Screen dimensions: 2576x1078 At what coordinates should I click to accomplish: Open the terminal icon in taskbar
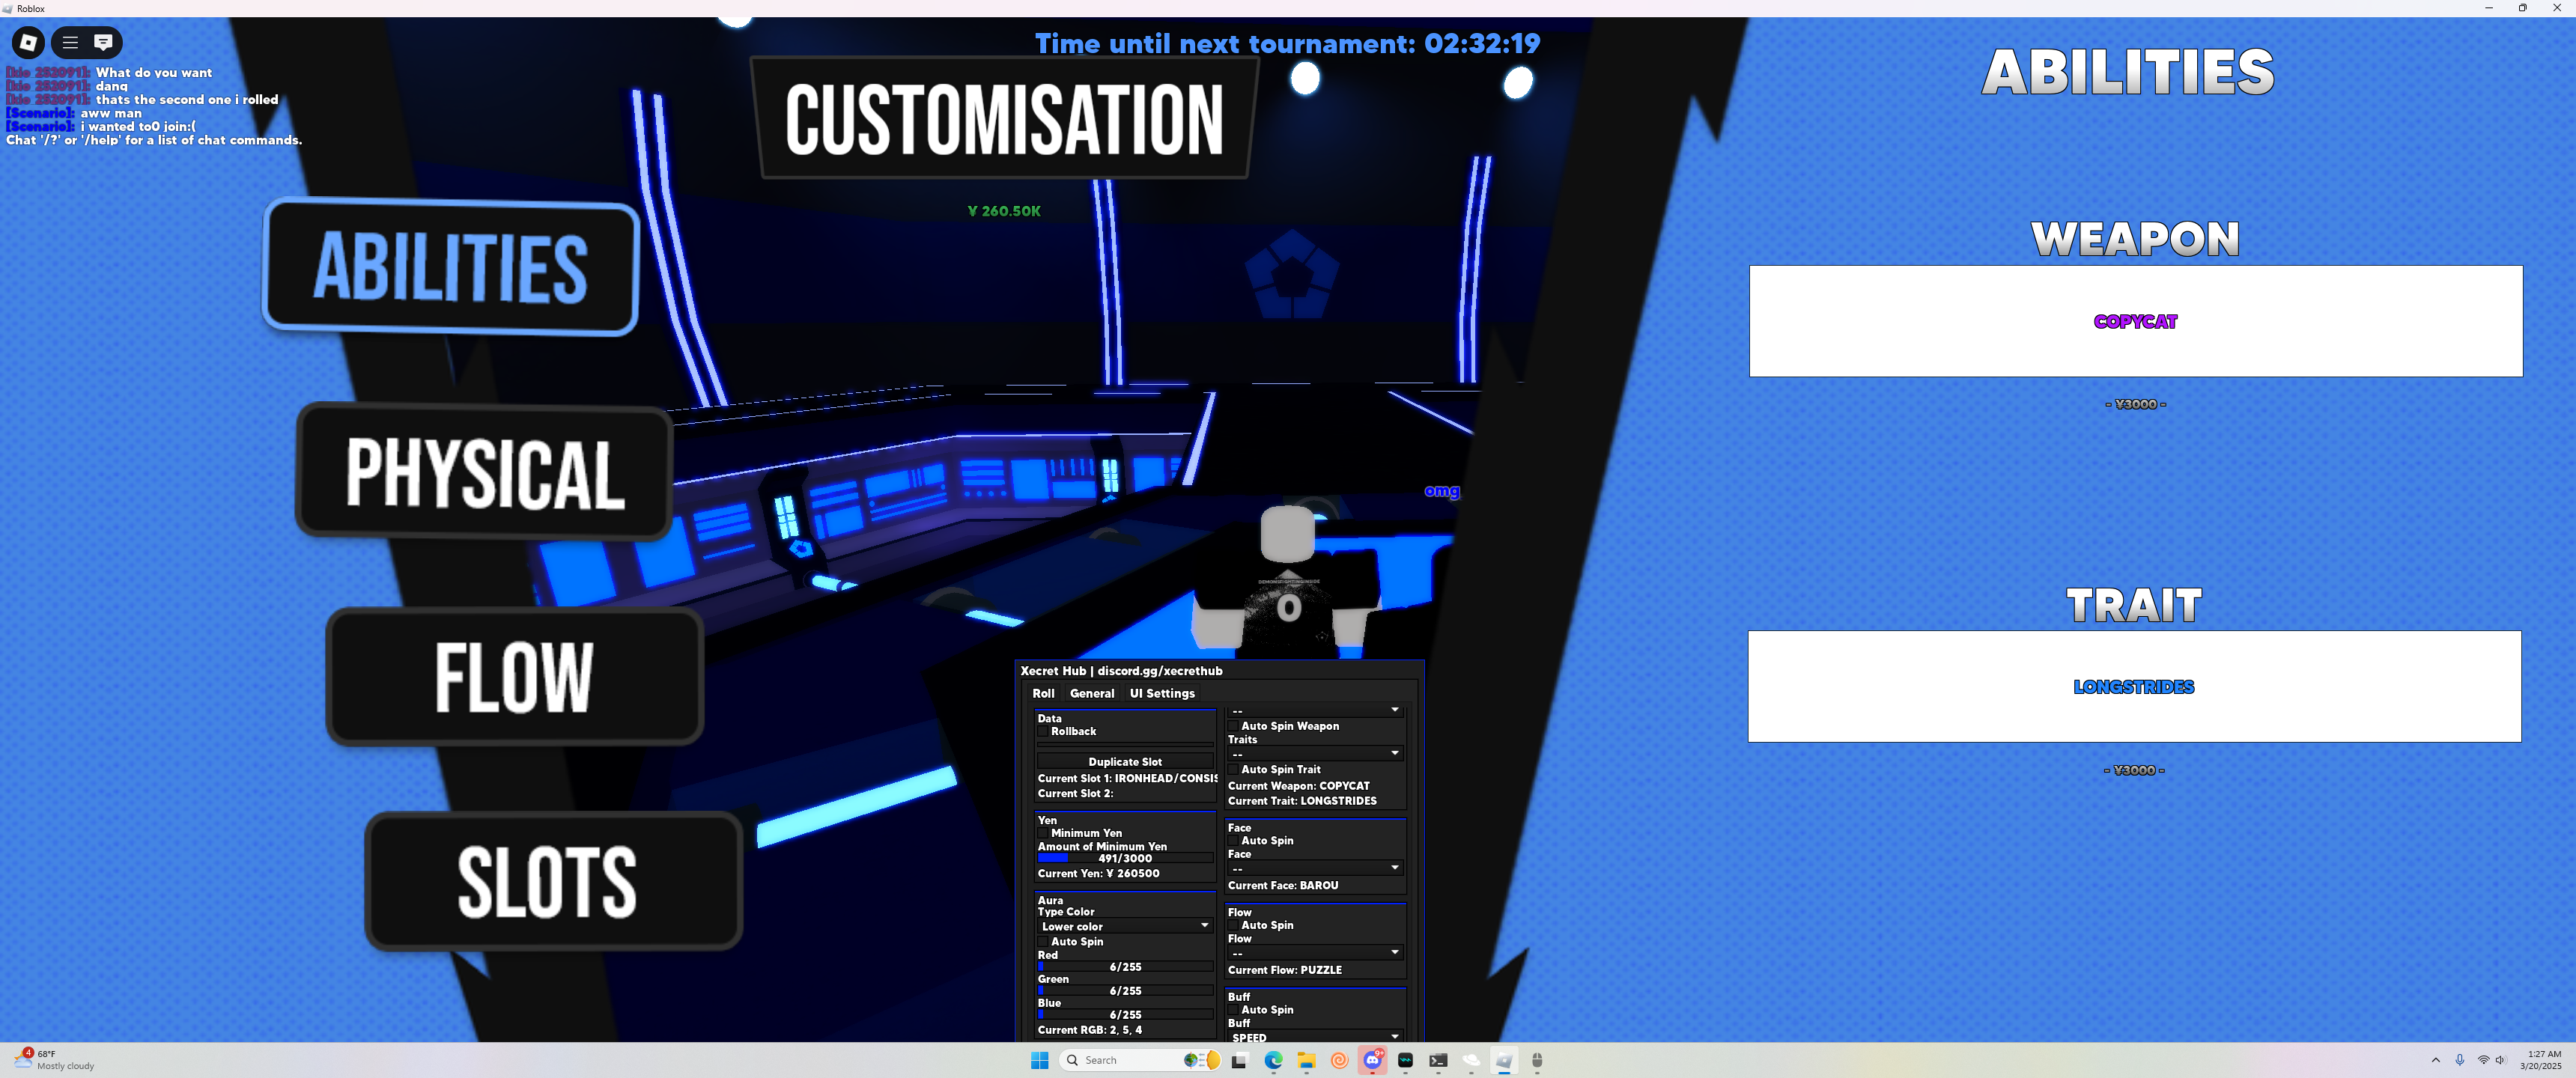pyautogui.click(x=1438, y=1060)
